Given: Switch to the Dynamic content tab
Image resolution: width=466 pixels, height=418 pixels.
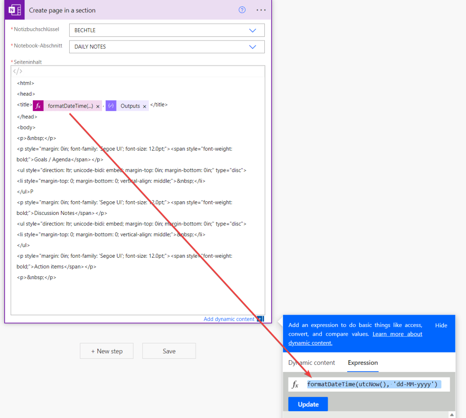Looking at the screenshot, I should (311, 362).
